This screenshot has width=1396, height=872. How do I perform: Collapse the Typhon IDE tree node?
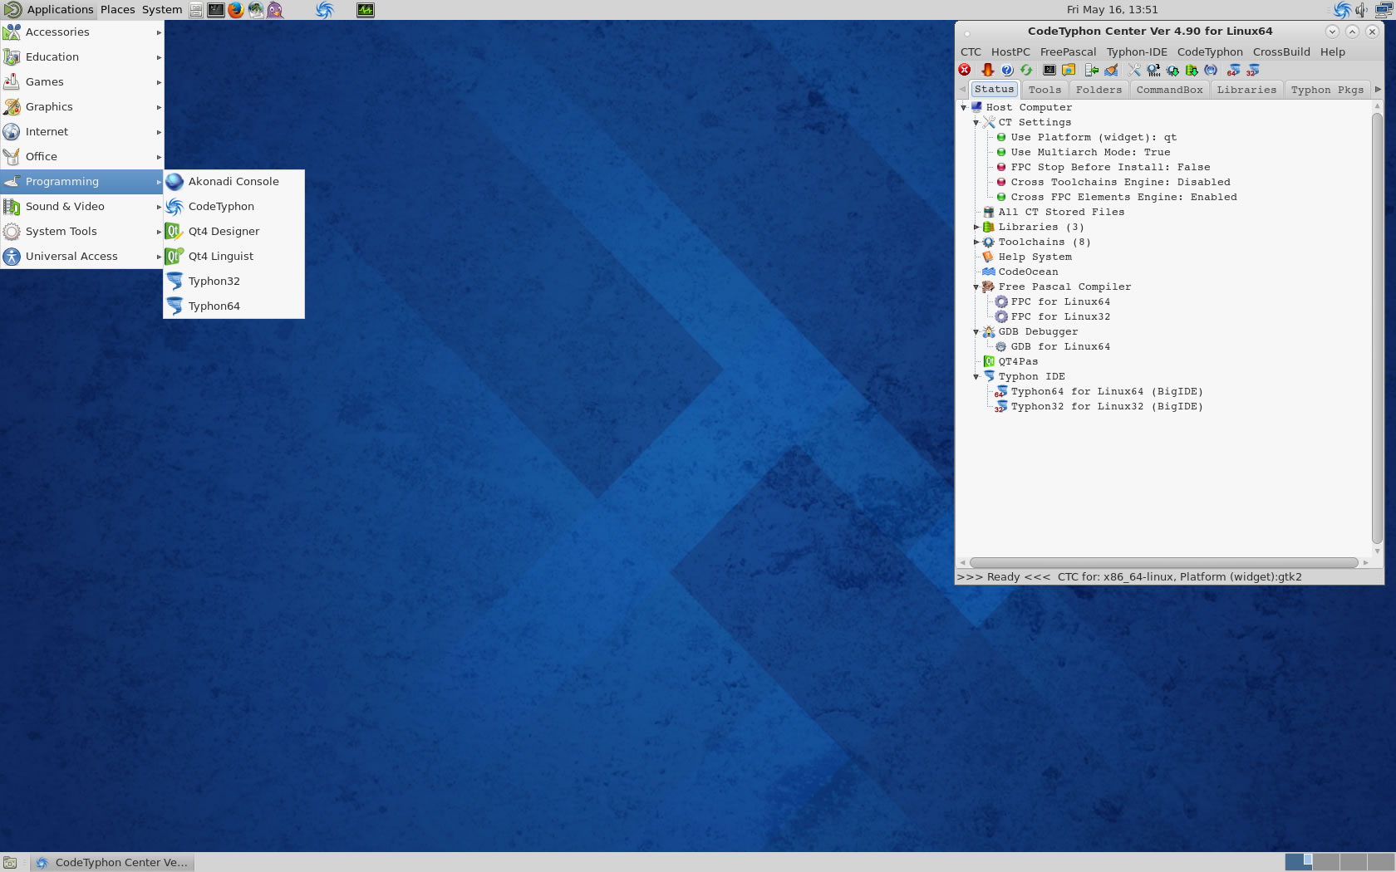point(976,376)
